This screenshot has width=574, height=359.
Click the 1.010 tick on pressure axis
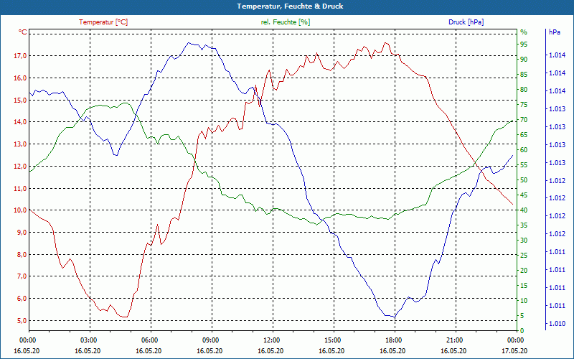557,324
